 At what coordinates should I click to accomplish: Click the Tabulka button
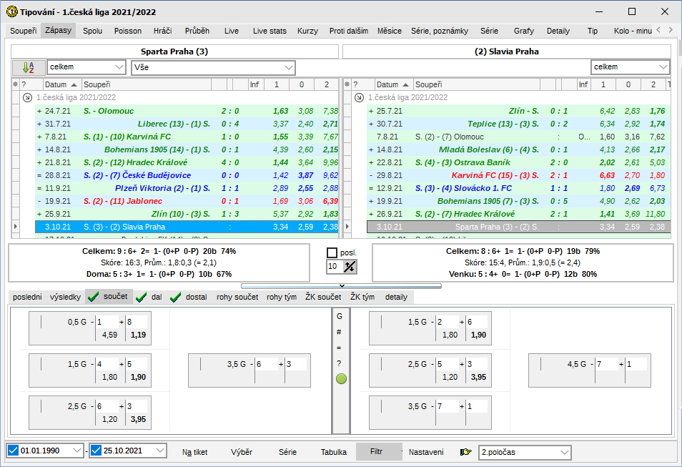[x=334, y=452]
